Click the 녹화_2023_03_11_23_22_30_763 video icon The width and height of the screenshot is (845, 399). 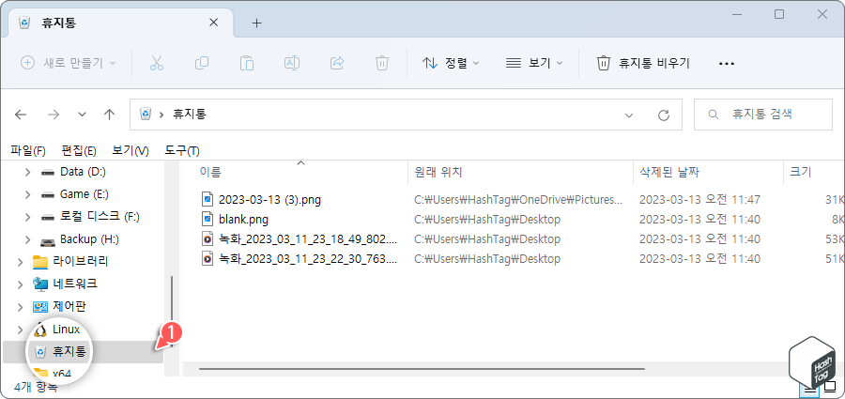point(207,259)
